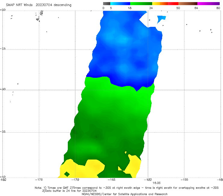223x196 pixels.
Task: Click the latitude label "-25"
Action: click(3, 49)
